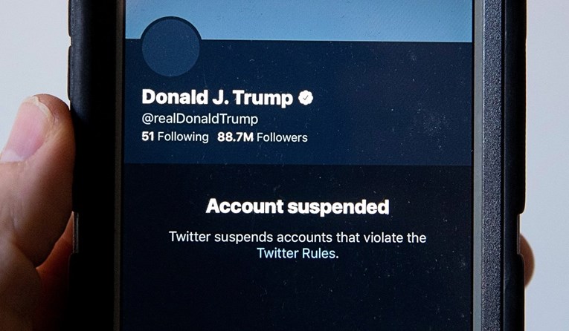
Task: Tap the word Following
Action: point(183,137)
